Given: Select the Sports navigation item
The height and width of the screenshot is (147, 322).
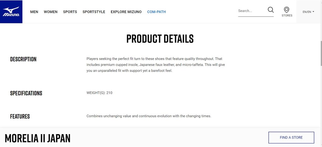Looking at the screenshot, I should pyautogui.click(x=70, y=12).
